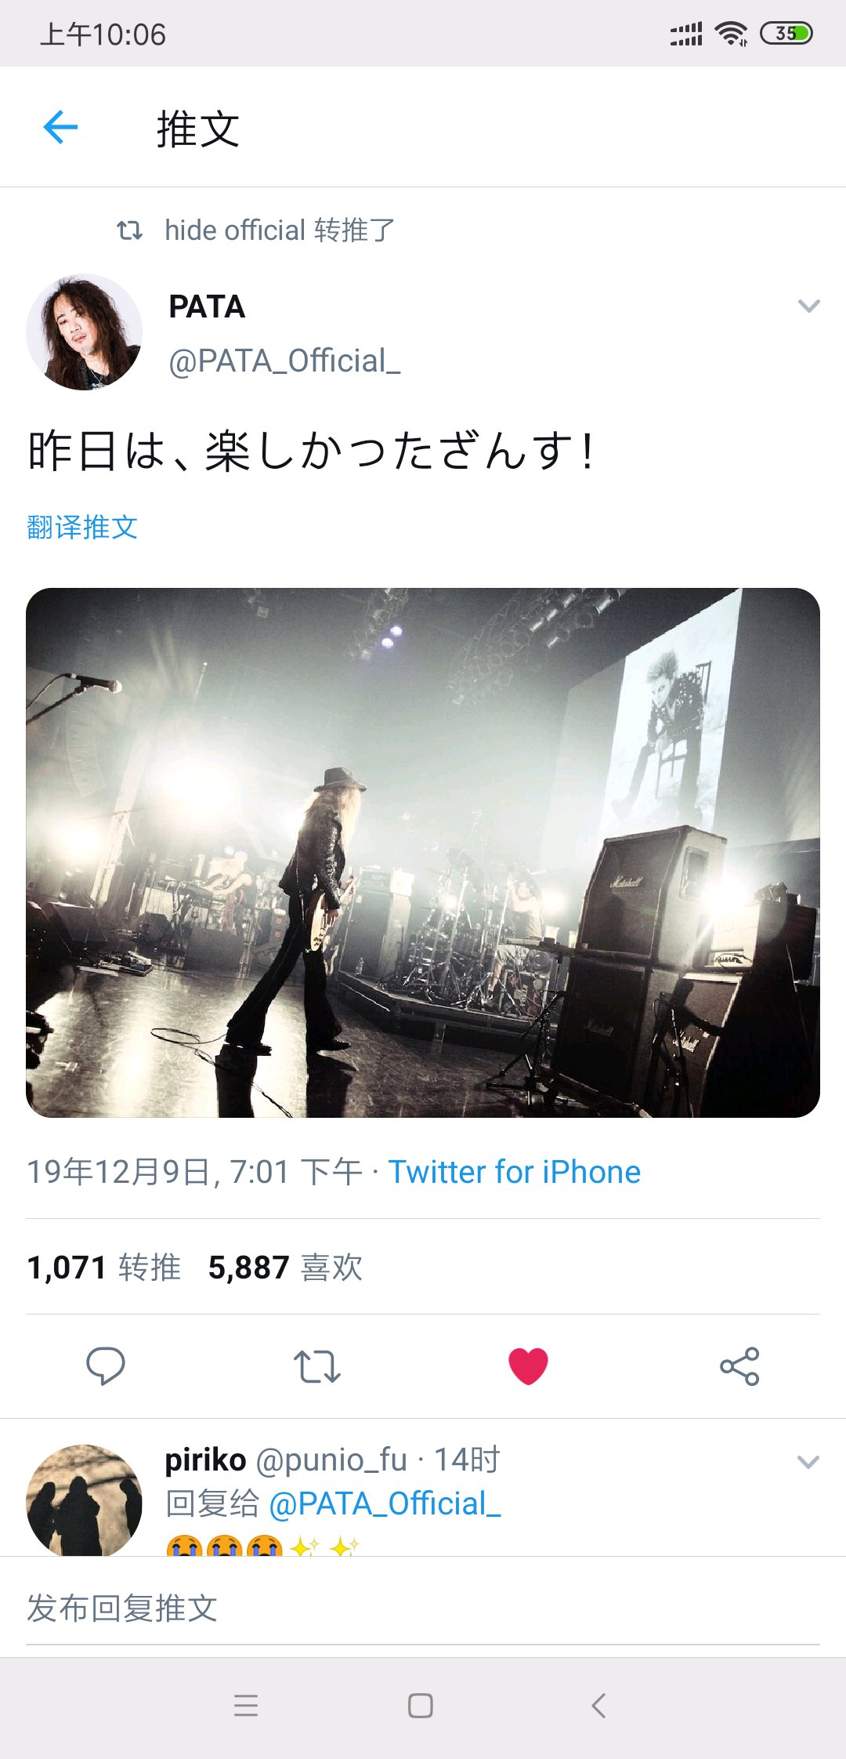Open the share icon below the tweet
This screenshot has height=1759, width=846.
click(739, 1366)
